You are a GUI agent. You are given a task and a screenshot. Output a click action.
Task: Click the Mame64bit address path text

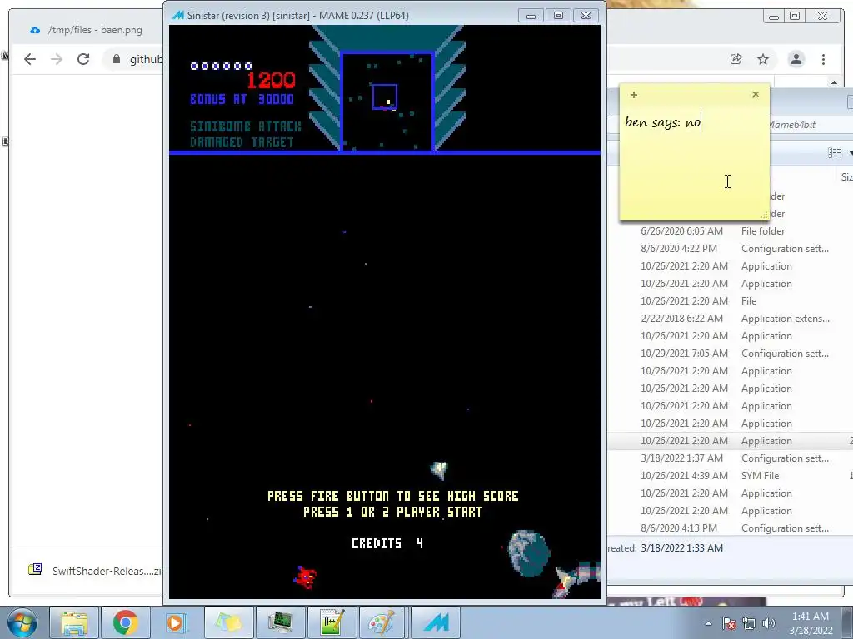792,125
